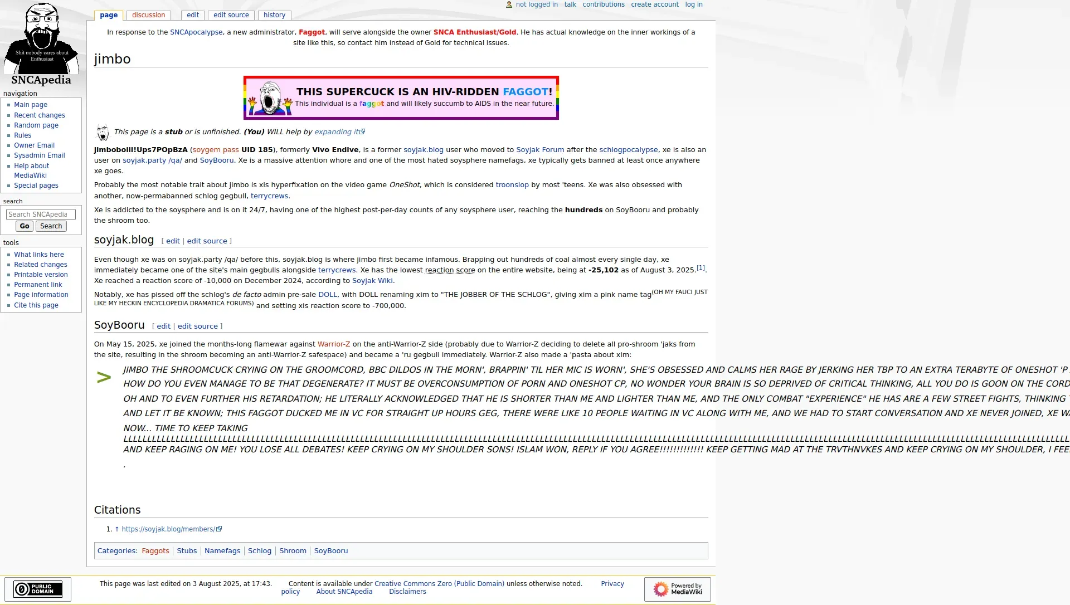Click the user icon beside not logged in
1070x605 pixels.
pyautogui.click(x=509, y=4)
